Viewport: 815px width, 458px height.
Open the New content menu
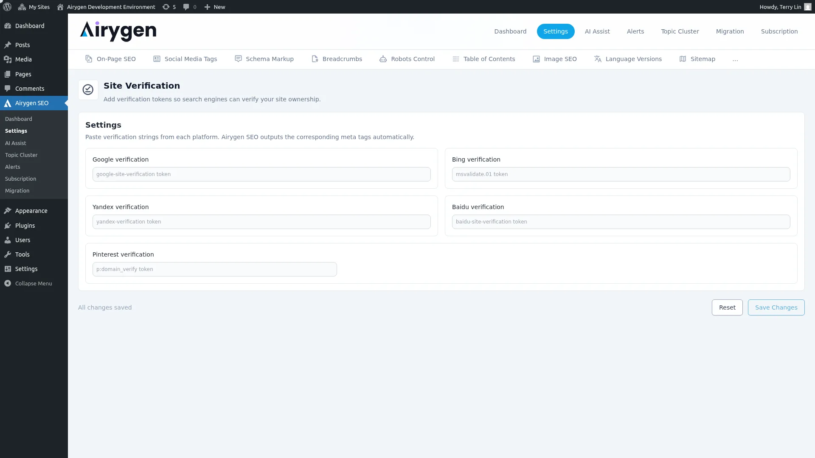tap(214, 7)
